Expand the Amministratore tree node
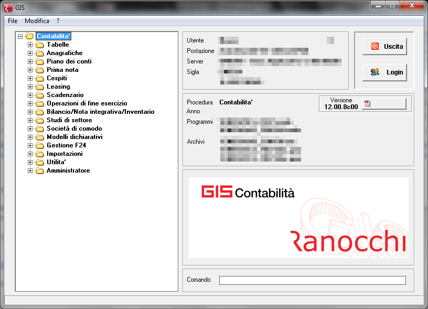Image resolution: width=428 pixels, height=309 pixels. click(x=30, y=171)
